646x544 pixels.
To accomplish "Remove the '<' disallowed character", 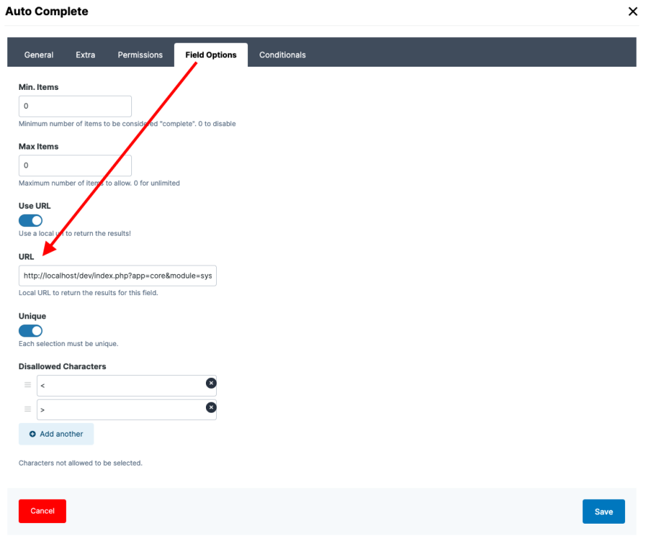I will tap(211, 383).
